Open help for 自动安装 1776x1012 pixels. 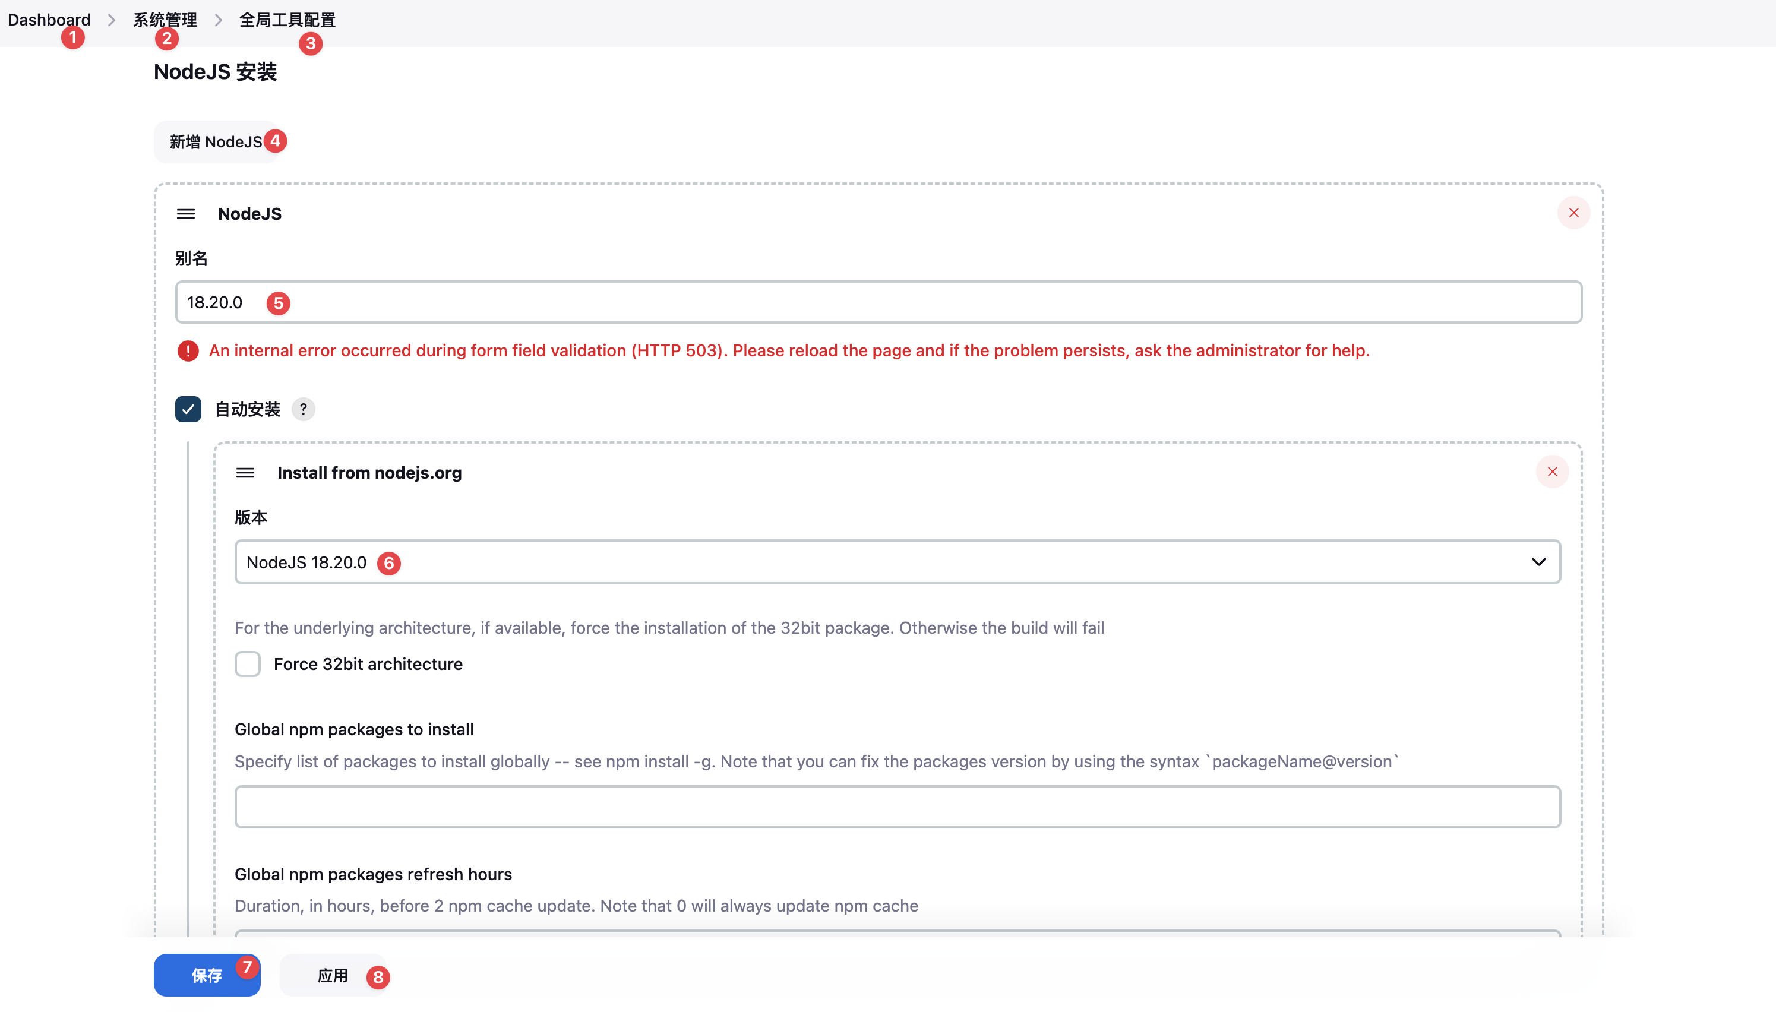[x=303, y=409]
